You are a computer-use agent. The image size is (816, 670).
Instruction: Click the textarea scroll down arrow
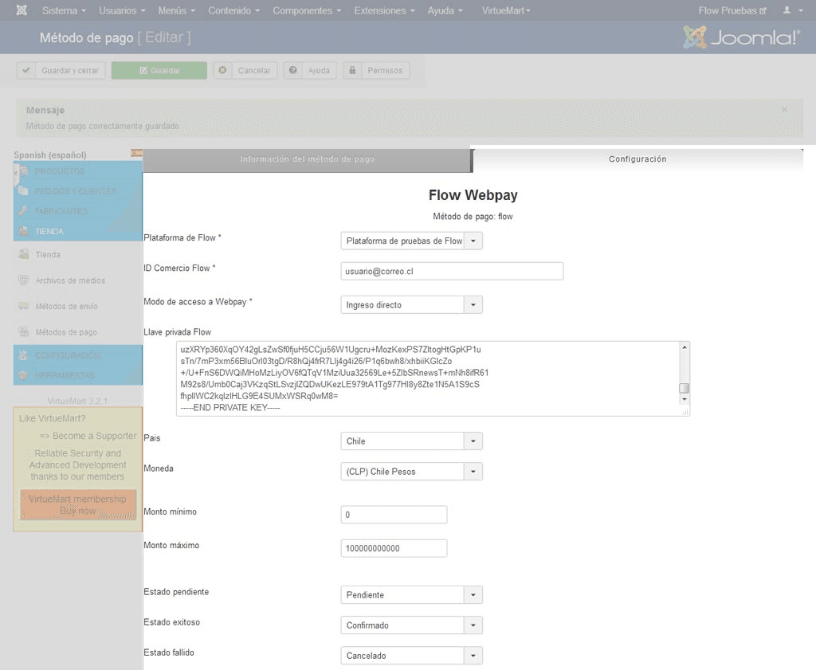685,399
